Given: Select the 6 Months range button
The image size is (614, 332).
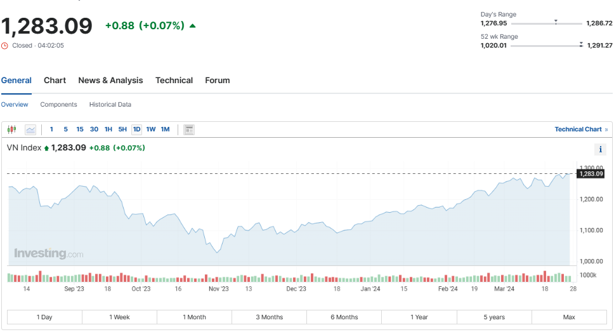Looking at the screenshot, I should (344, 317).
